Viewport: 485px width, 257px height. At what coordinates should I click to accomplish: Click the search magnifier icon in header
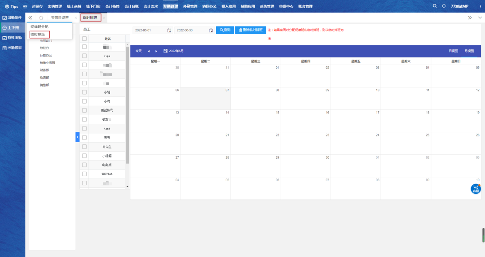coord(434,6)
